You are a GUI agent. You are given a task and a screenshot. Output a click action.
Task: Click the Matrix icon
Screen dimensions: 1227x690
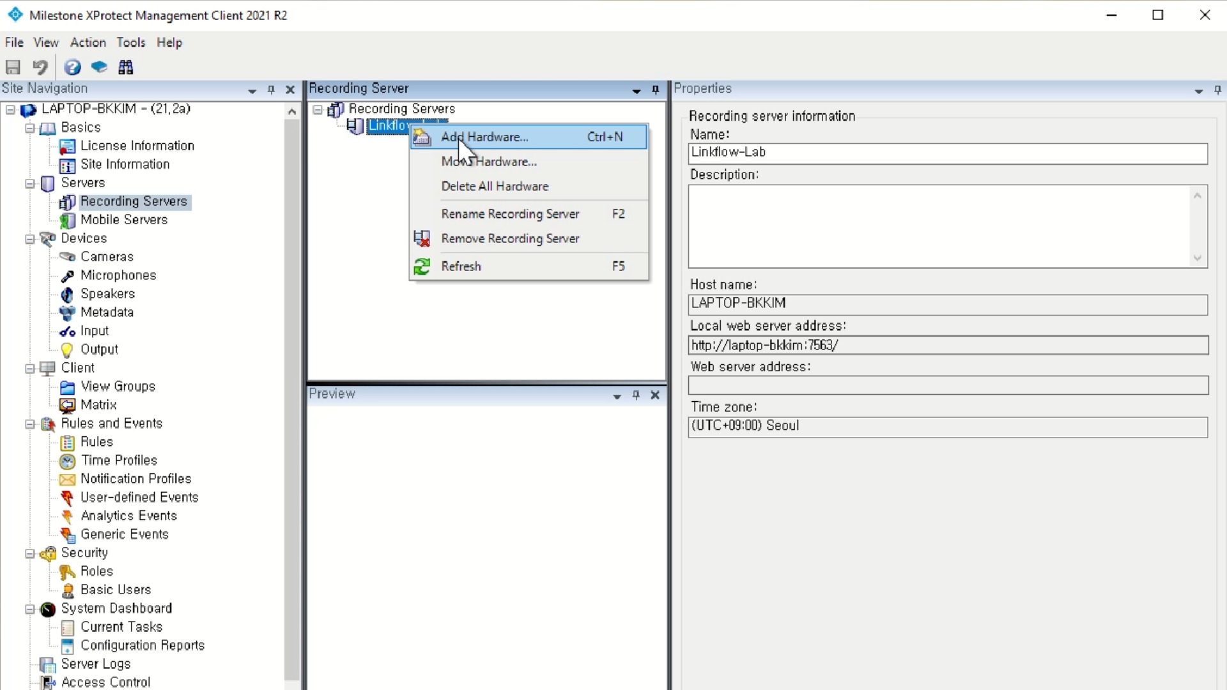(x=67, y=406)
